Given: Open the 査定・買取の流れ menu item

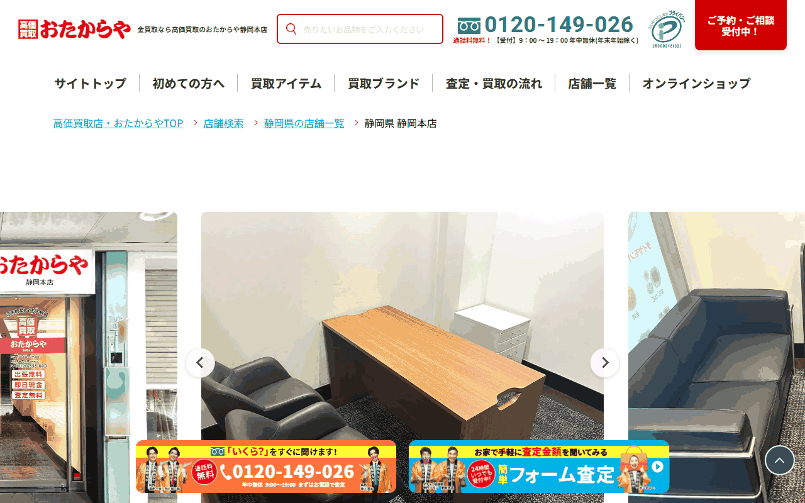Looking at the screenshot, I should point(494,83).
